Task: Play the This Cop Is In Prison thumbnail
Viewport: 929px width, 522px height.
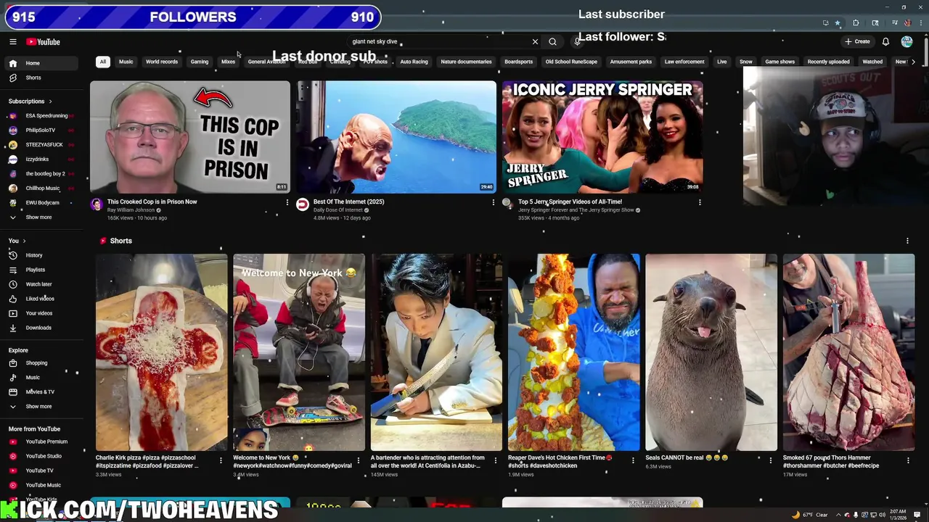Action: [x=190, y=137]
